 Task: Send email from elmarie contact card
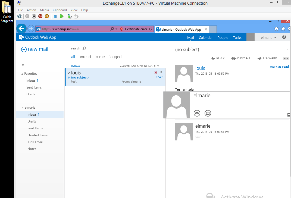coord(197,113)
